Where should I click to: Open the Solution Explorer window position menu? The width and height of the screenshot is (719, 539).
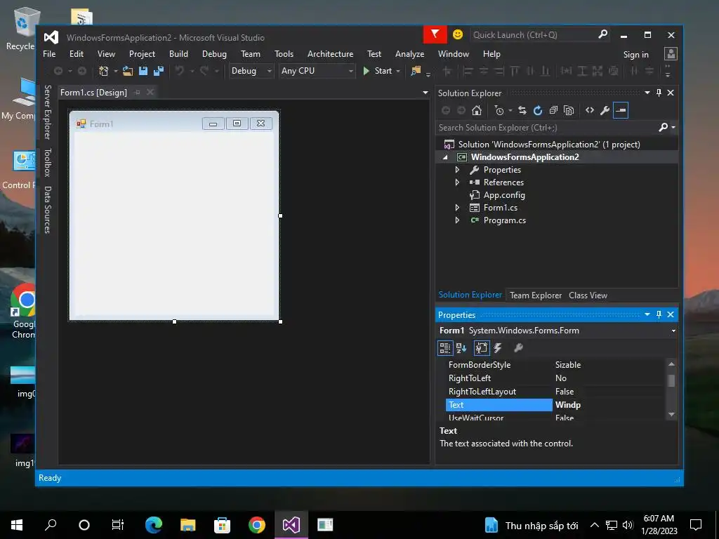[x=647, y=93]
